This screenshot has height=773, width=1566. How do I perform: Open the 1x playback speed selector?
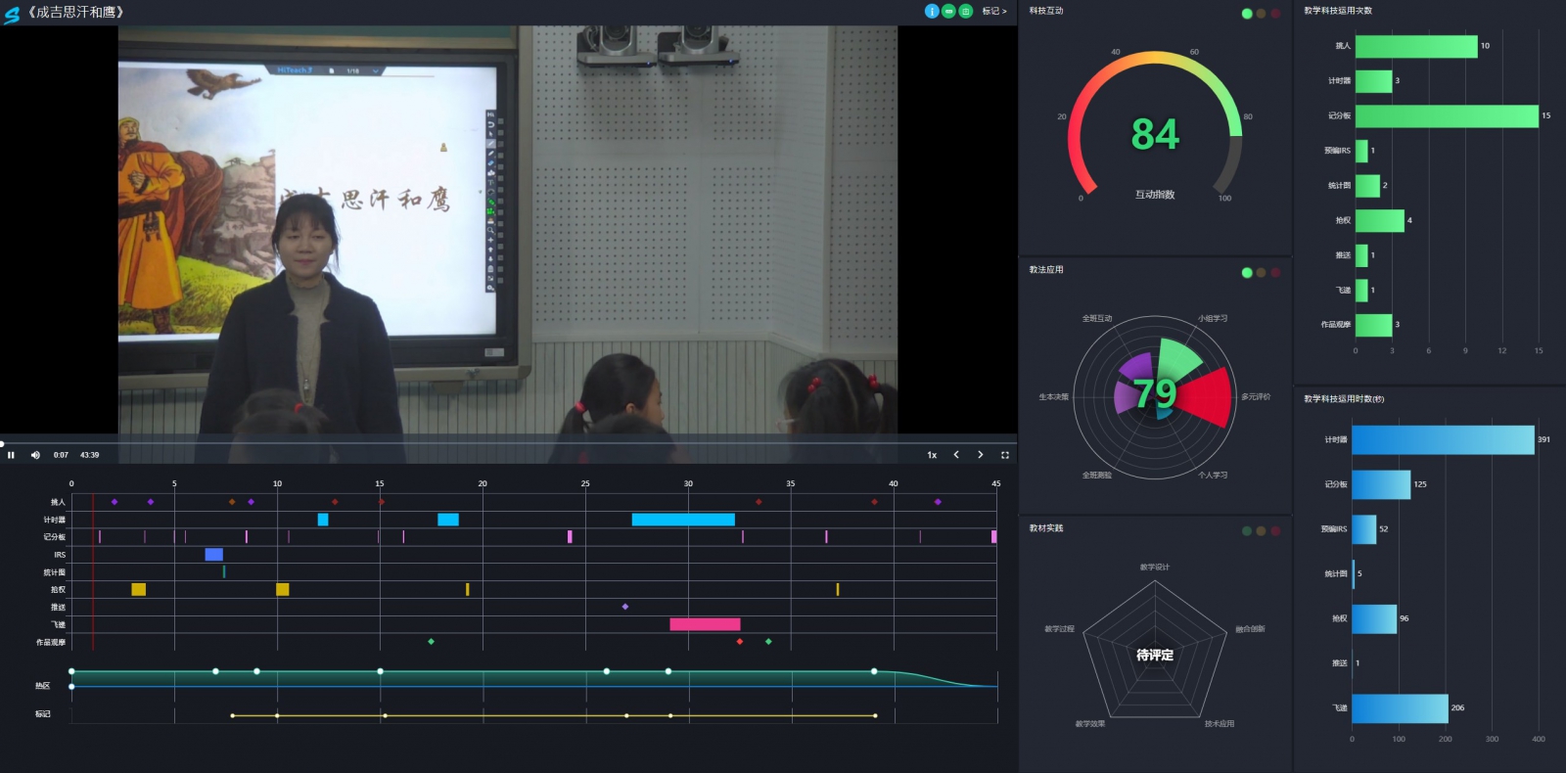click(x=932, y=455)
